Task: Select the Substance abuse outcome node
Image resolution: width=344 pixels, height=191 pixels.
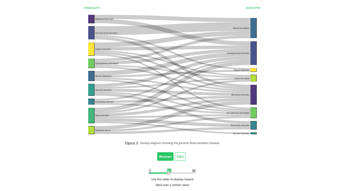Action: coord(254,78)
